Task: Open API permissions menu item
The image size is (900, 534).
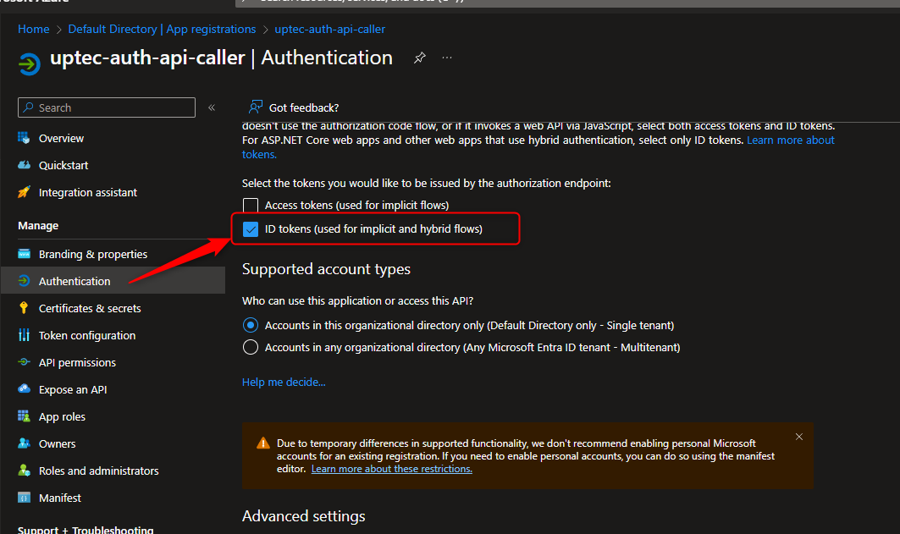Action: pos(77,362)
